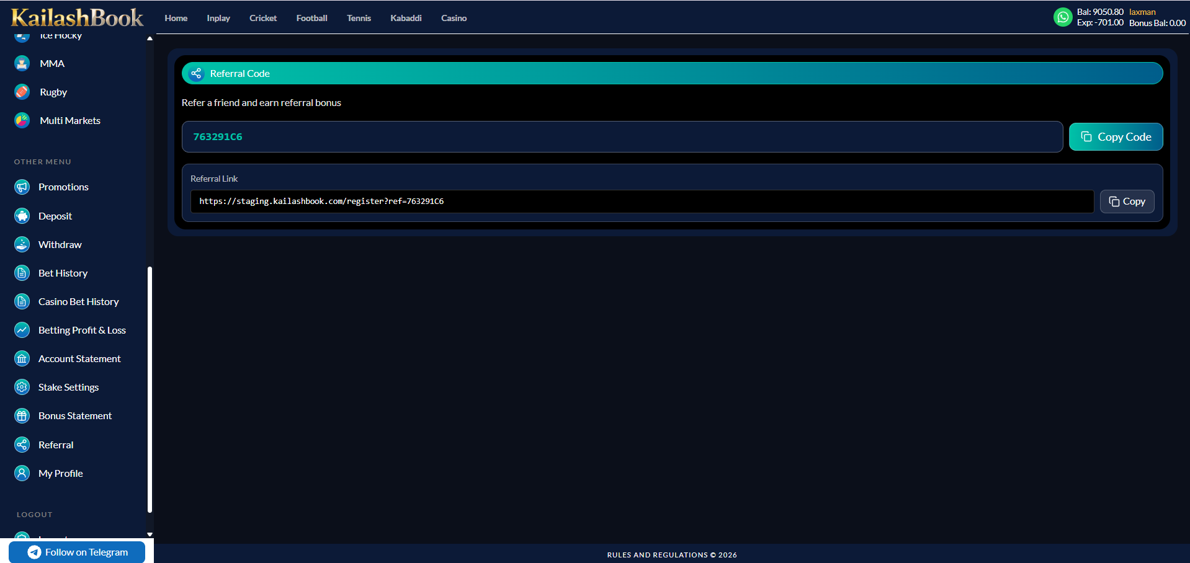Go to Inplay section
The image size is (1190, 563).
tap(218, 18)
